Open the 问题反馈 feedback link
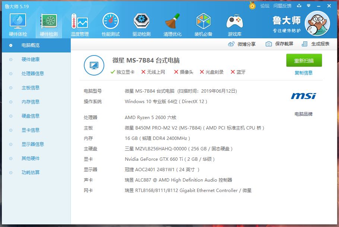The width and height of the screenshot is (339, 227). pos(282,6)
